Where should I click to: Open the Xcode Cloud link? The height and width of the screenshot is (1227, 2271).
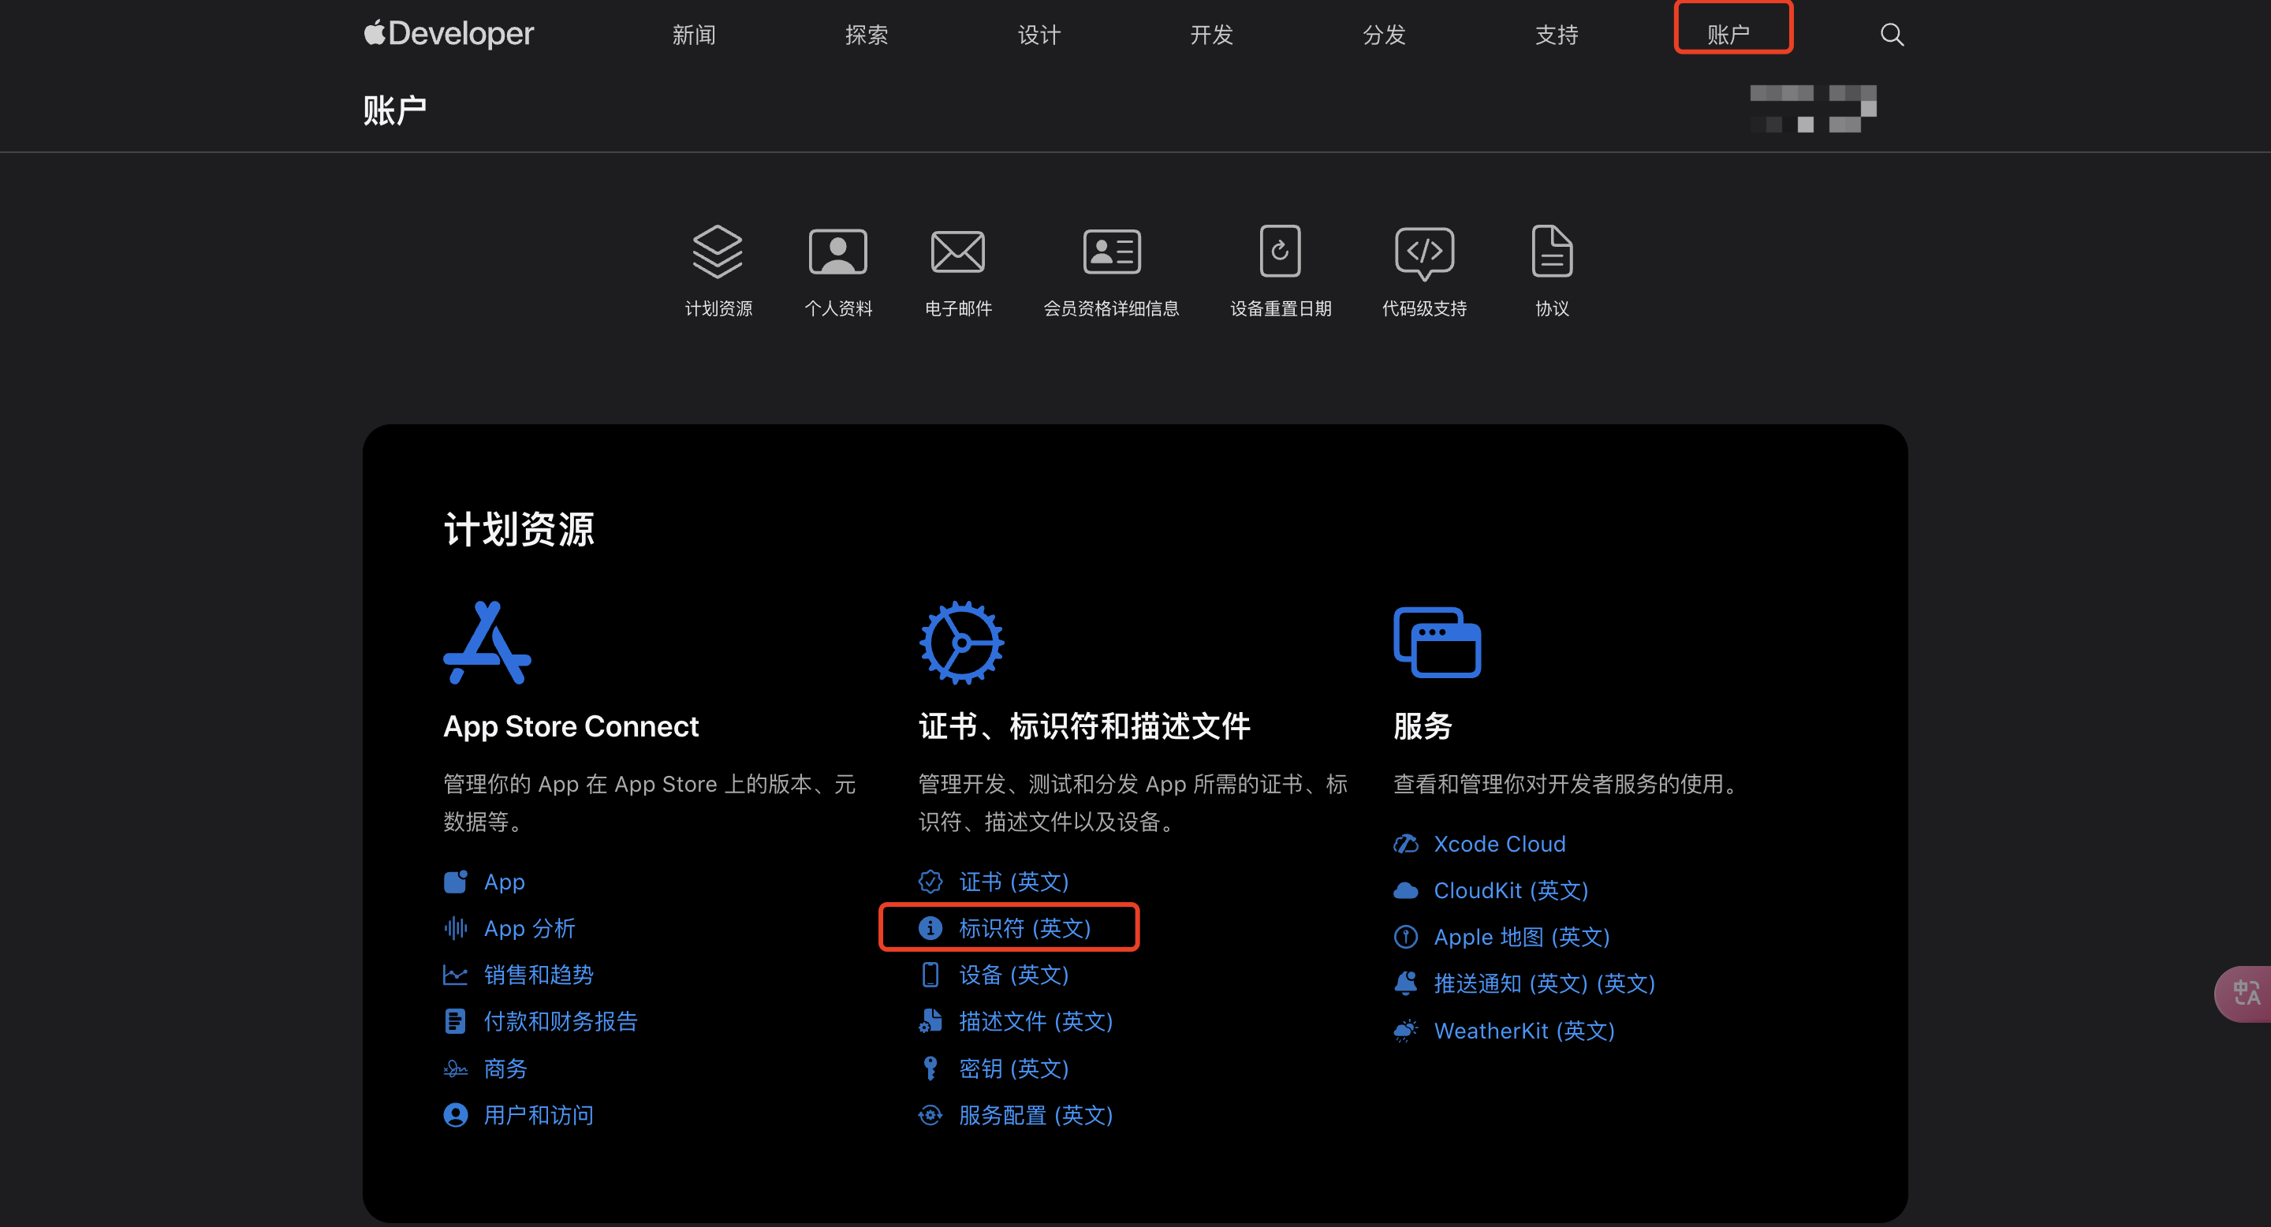1500,844
